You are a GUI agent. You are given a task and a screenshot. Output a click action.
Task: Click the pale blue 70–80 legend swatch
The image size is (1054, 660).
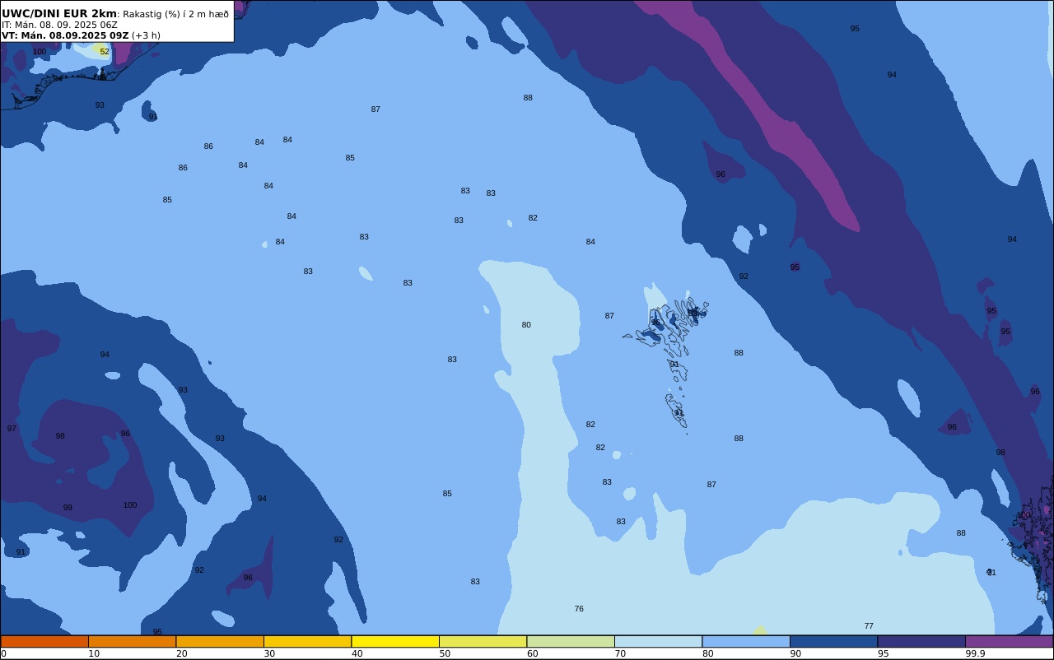click(x=658, y=641)
